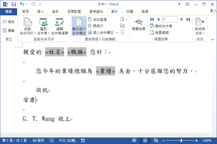Image resolution: width=217 pixels, height=144 pixels.
Task: Click 尋找收件者 find recipient
Action: [161, 26]
